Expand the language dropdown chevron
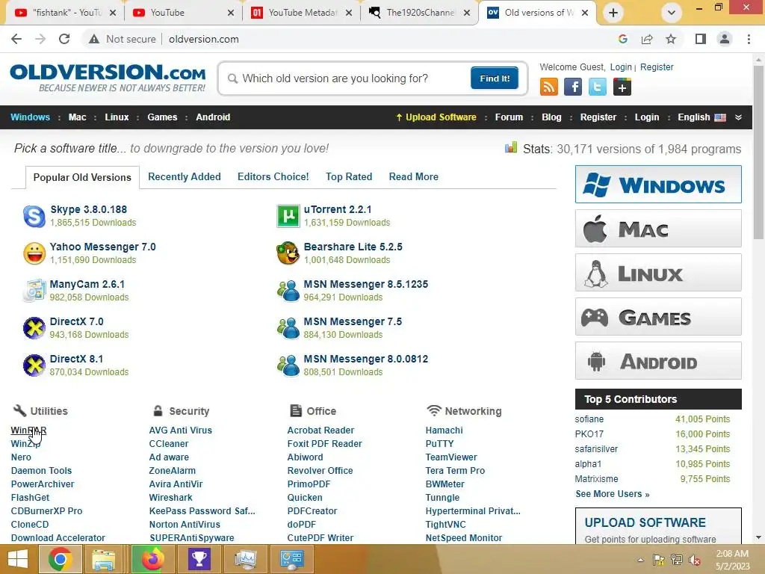The width and height of the screenshot is (765, 574). coord(739,117)
